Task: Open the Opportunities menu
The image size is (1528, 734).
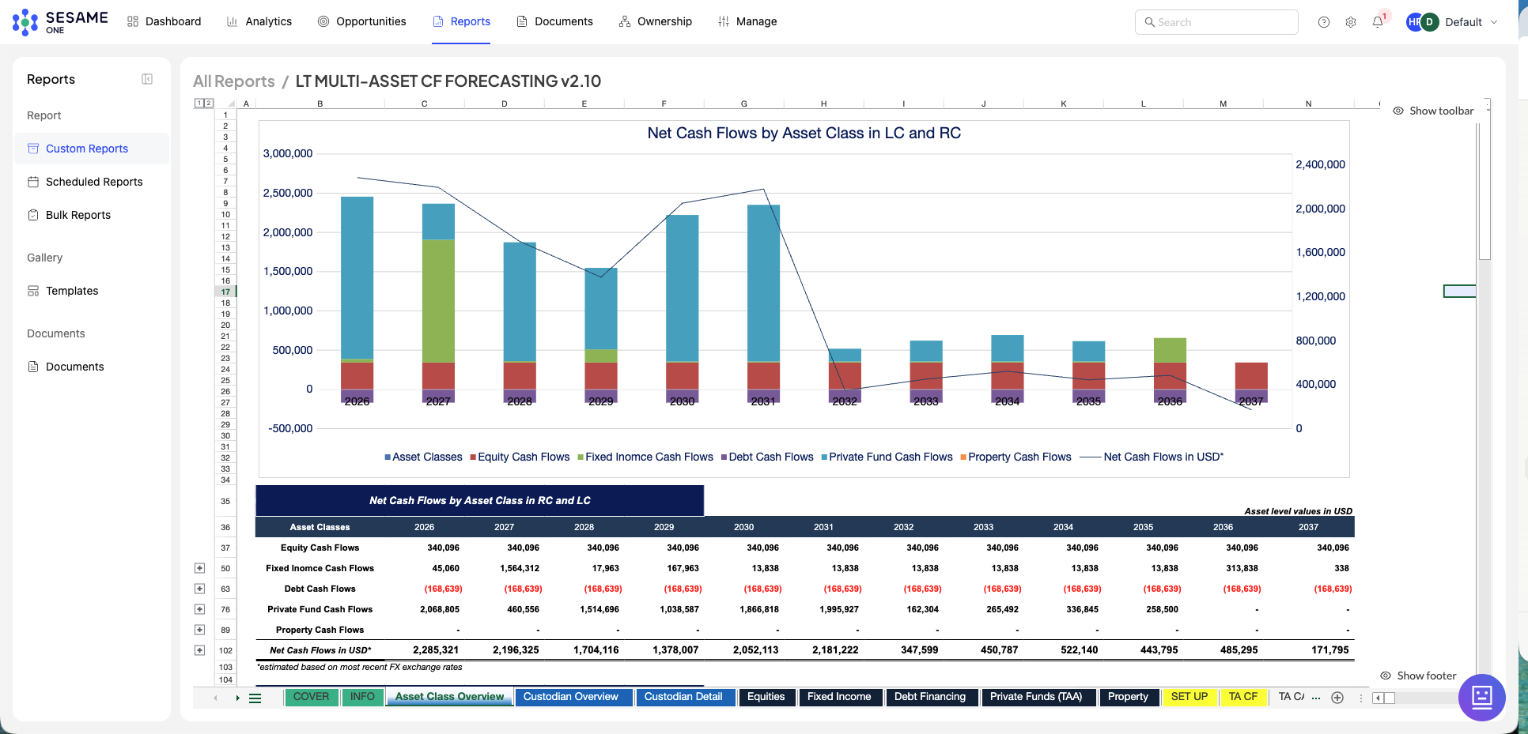Action: point(362,21)
